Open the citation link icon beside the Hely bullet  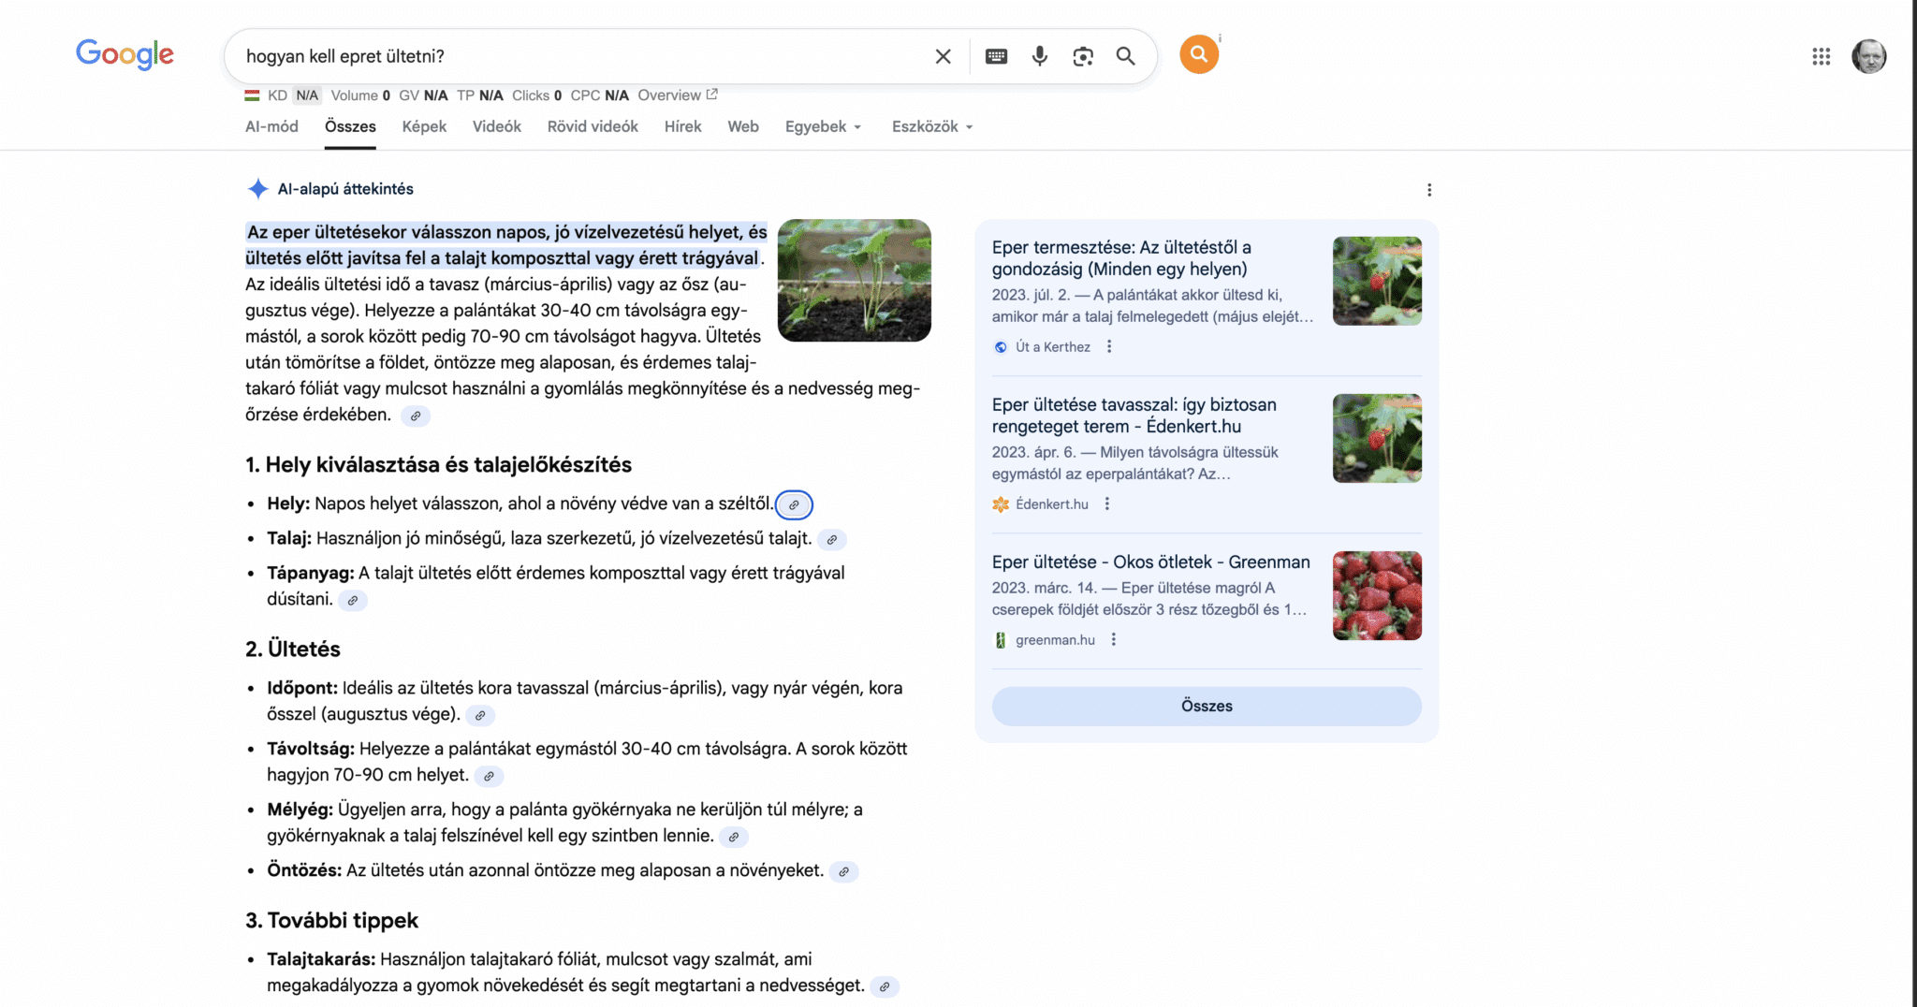794,504
